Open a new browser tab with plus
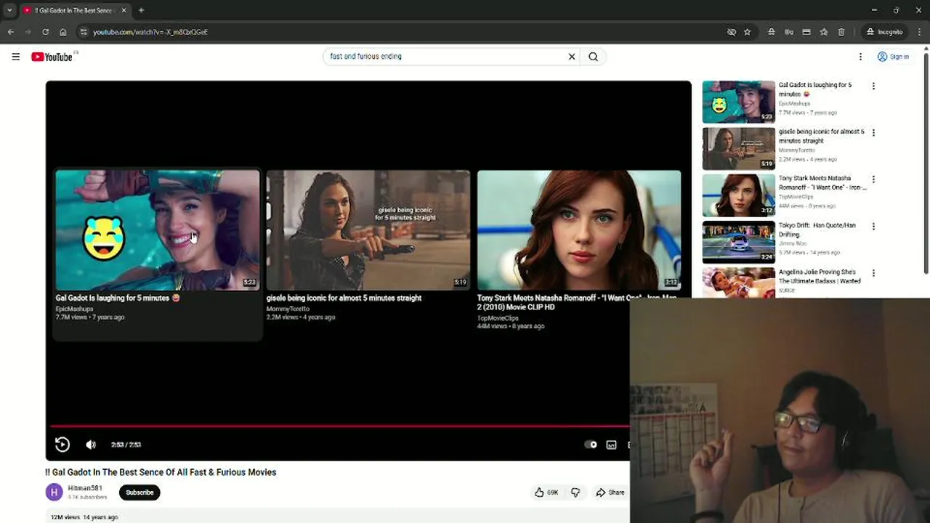Screen dimensions: 930x523 point(141,10)
